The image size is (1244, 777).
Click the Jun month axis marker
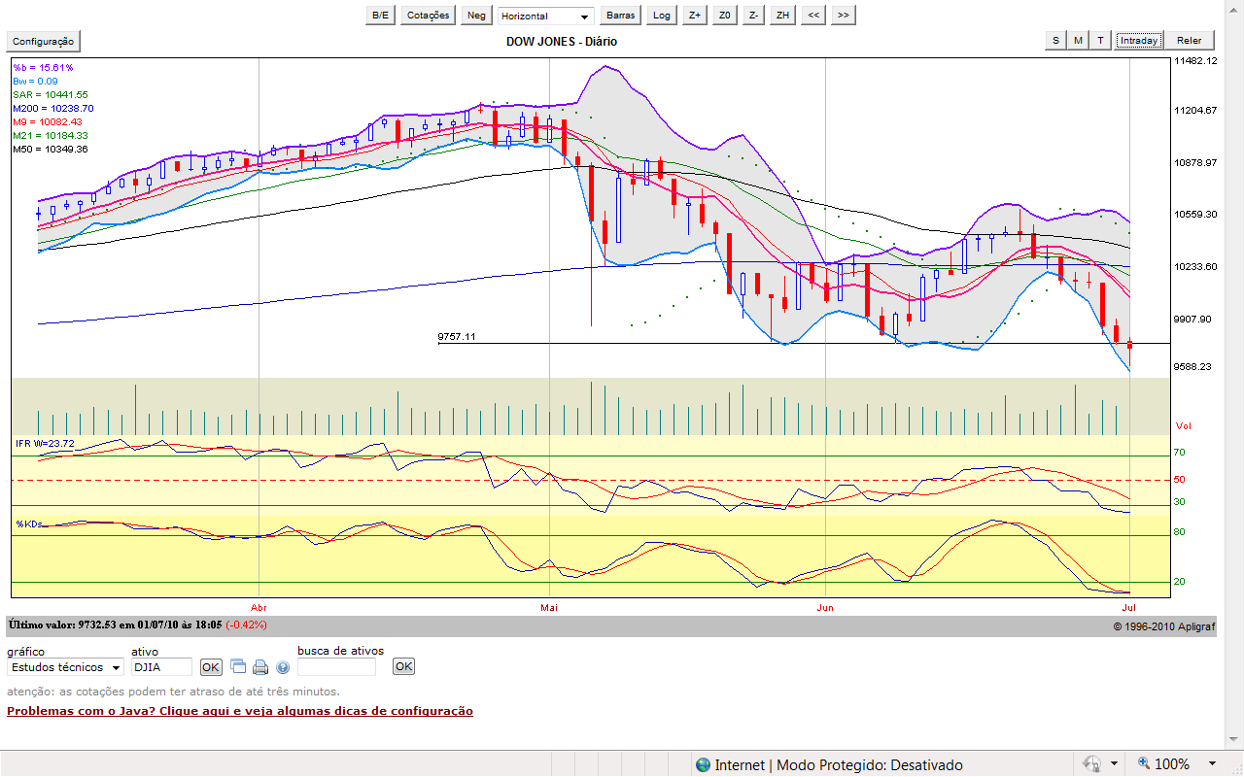[x=825, y=607]
